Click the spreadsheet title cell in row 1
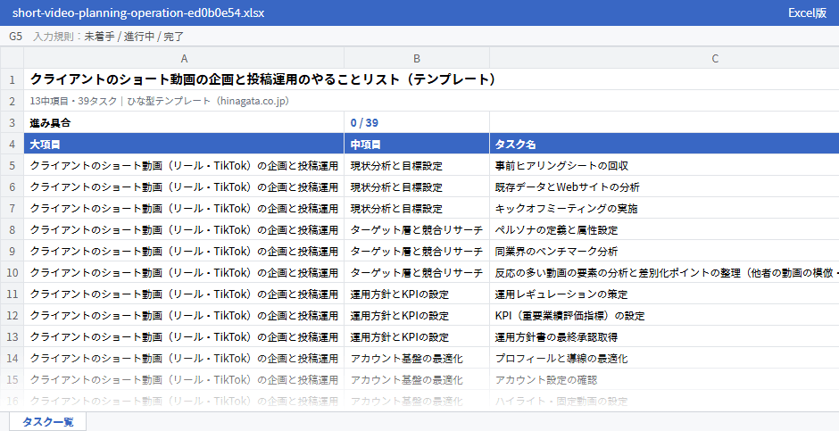Viewport: 839px width, 431px height. [x=431, y=79]
